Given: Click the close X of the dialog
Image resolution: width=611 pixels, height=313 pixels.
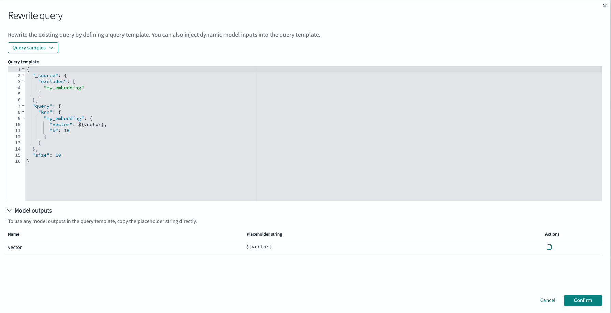Looking at the screenshot, I should (x=605, y=6).
